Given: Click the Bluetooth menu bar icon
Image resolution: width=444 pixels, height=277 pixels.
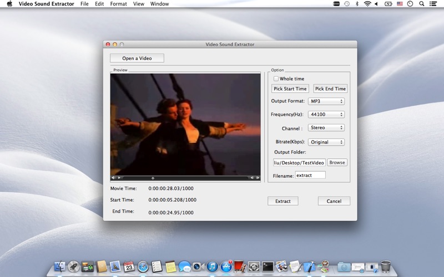Looking at the screenshot, I should (x=357, y=4).
